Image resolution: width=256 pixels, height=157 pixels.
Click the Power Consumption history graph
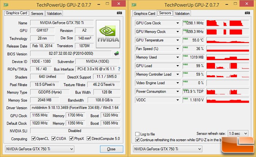228,91
